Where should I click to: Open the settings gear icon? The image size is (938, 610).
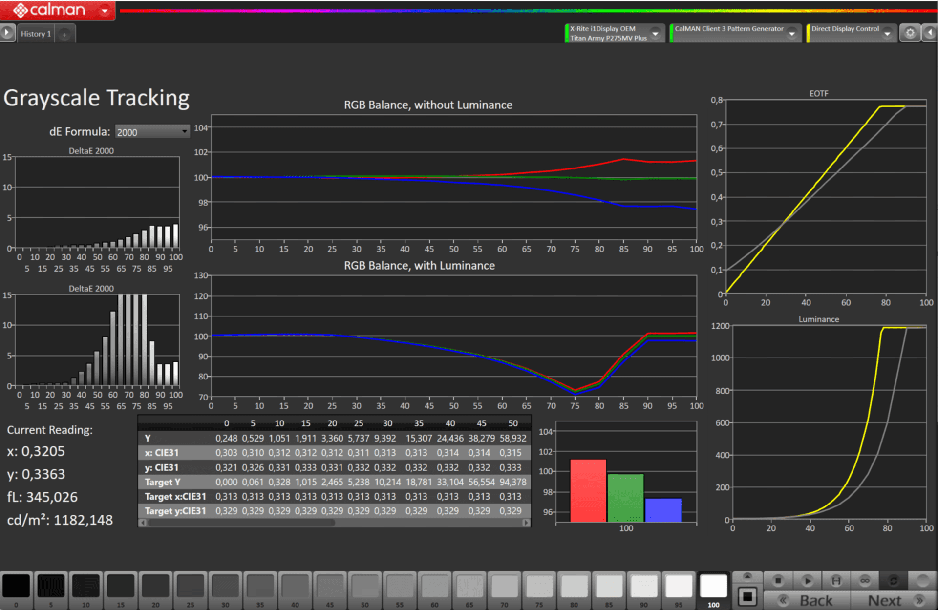[x=910, y=33]
